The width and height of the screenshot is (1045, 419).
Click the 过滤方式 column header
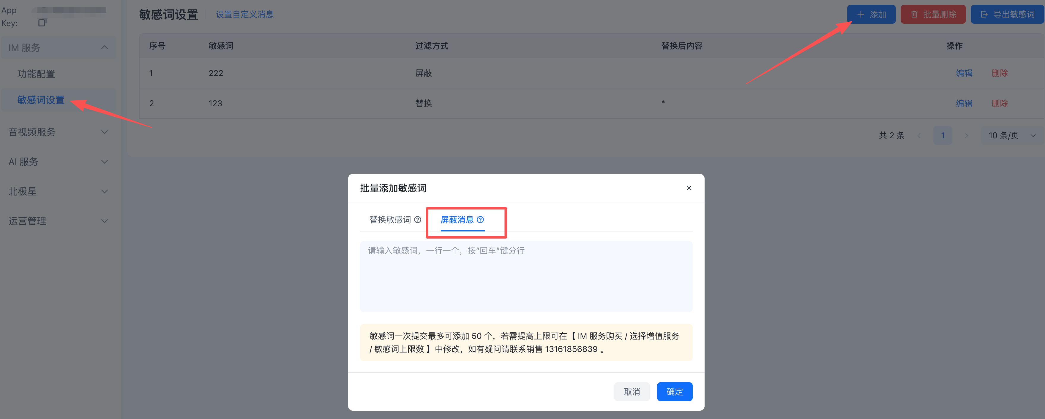click(x=432, y=46)
